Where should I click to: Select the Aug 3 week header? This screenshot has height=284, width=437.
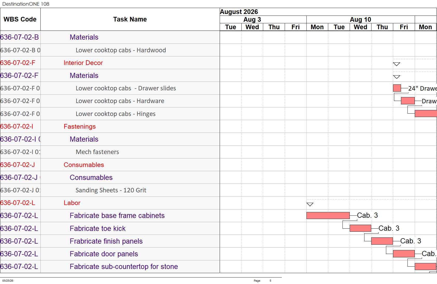click(263, 20)
